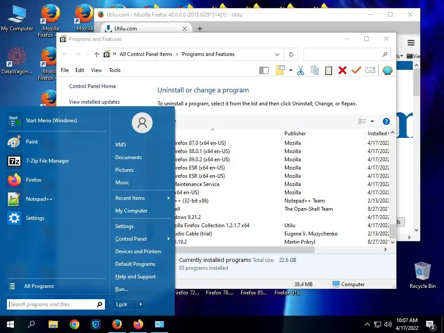
Task: Open Settings gear in start menu left column
Action: (x=56, y=218)
